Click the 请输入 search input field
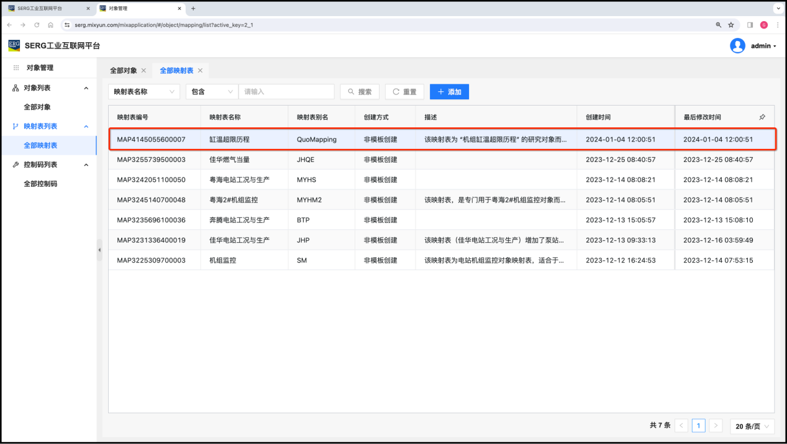The image size is (787, 444). pos(286,92)
